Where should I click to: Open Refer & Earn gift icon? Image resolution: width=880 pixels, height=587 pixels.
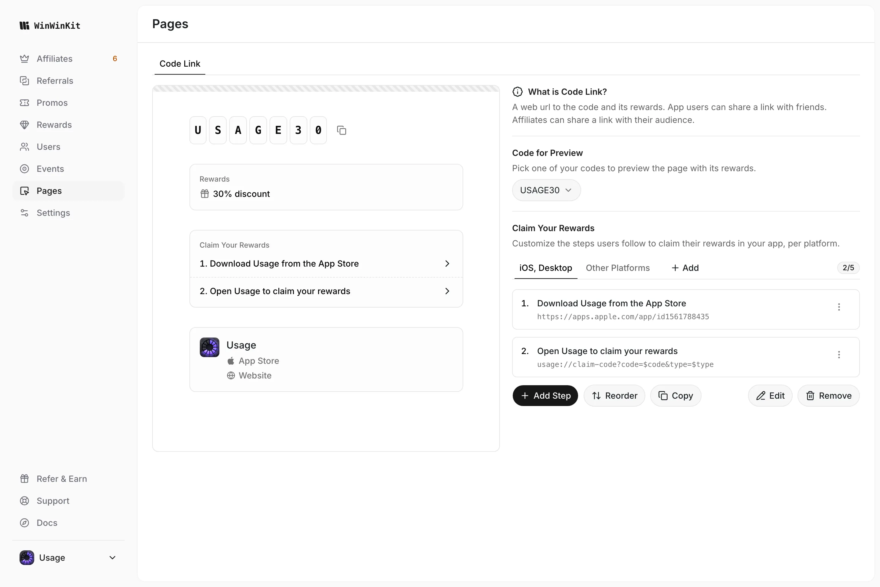point(24,479)
